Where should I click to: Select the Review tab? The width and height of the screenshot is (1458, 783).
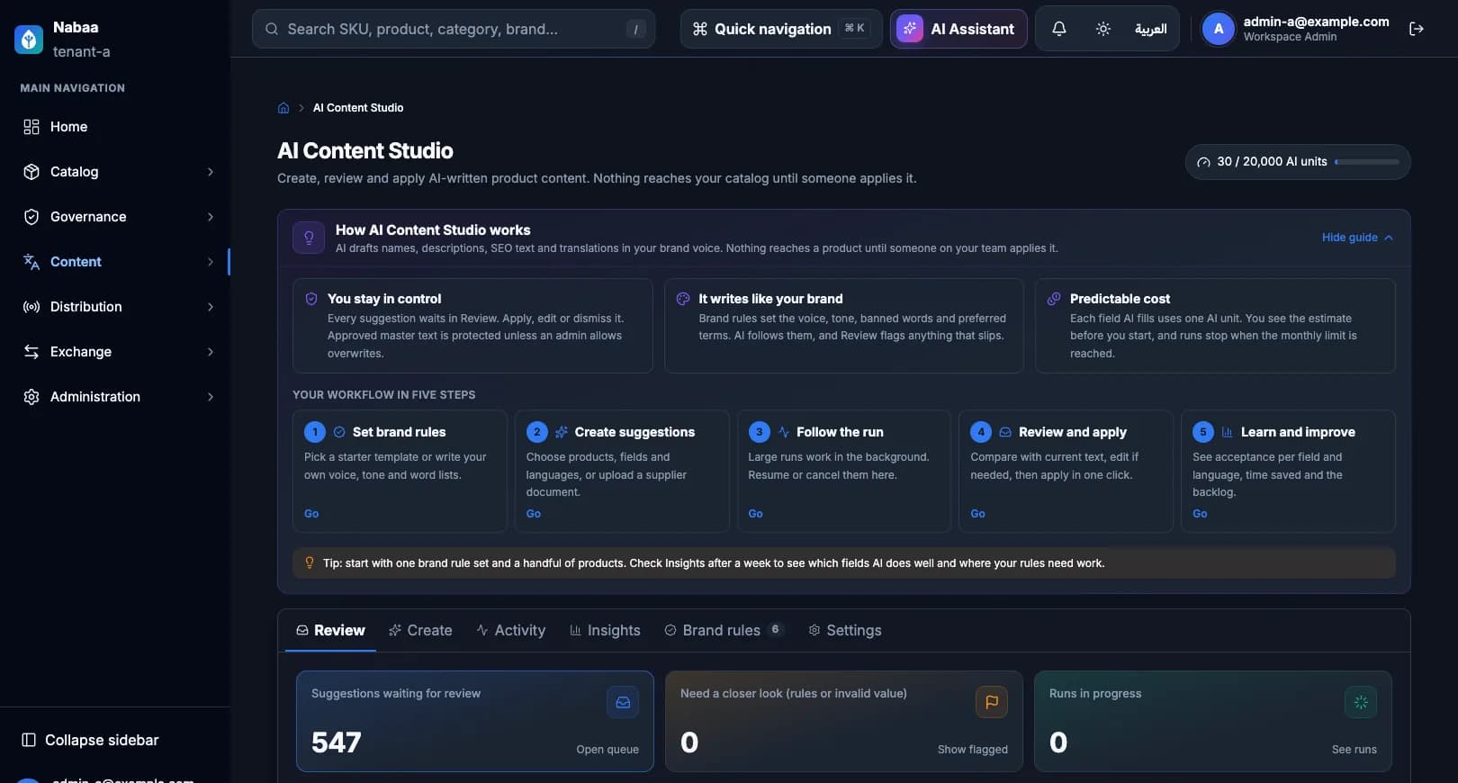point(330,630)
